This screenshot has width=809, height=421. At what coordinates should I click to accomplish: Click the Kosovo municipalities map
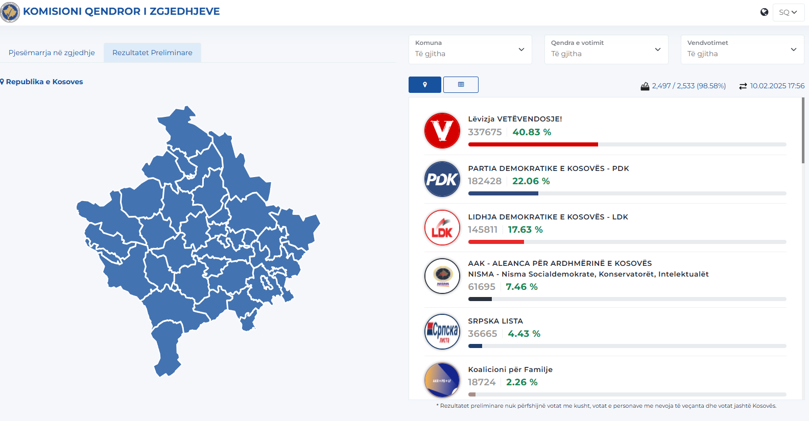pos(198,241)
